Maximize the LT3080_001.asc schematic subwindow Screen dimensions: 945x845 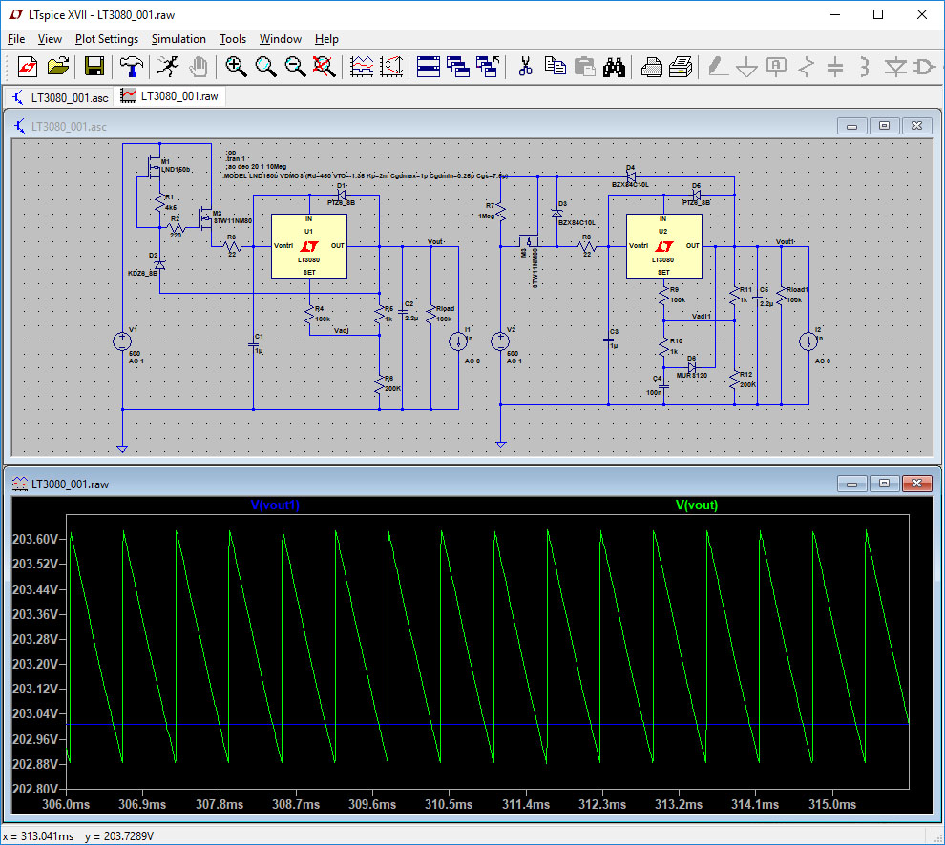point(884,126)
